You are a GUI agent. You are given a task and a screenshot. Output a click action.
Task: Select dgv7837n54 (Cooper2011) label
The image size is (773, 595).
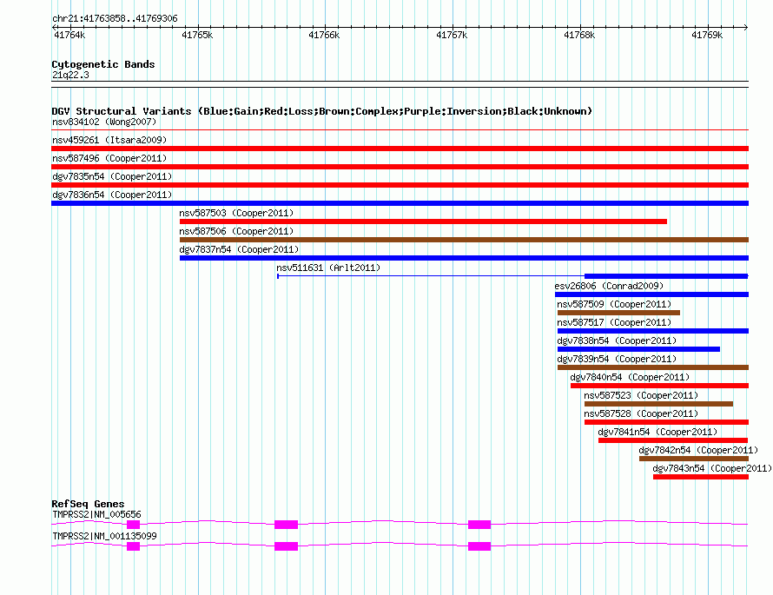point(239,249)
